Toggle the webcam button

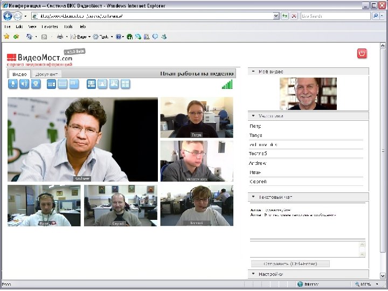click(x=36, y=84)
